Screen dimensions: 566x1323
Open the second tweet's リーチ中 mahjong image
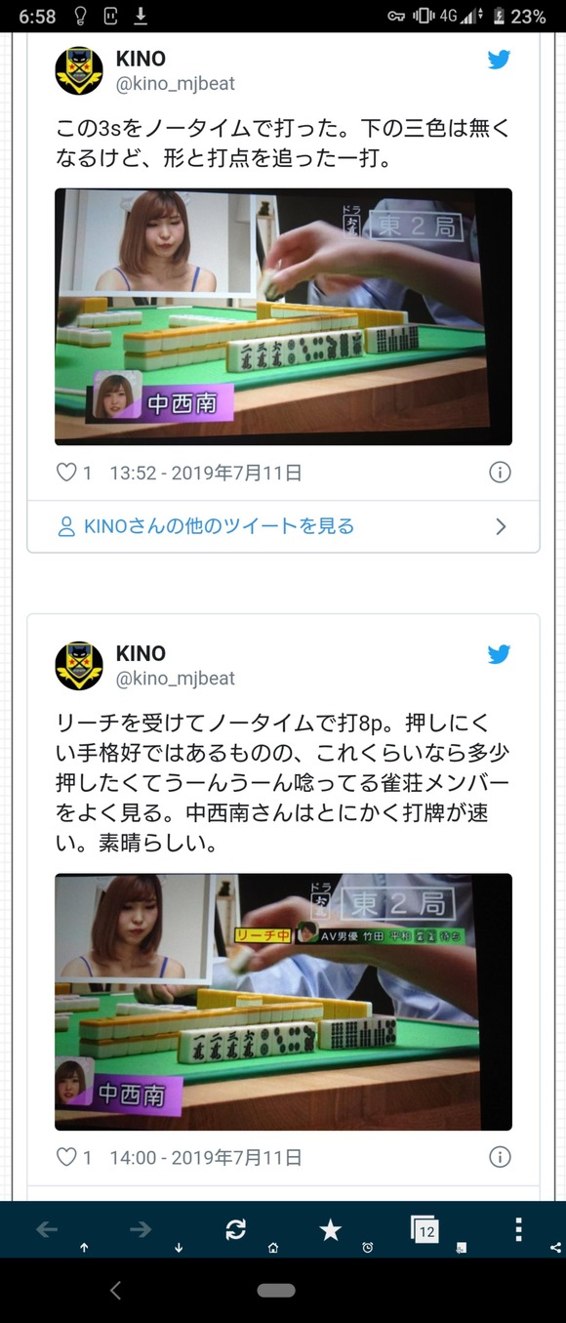(283, 1002)
